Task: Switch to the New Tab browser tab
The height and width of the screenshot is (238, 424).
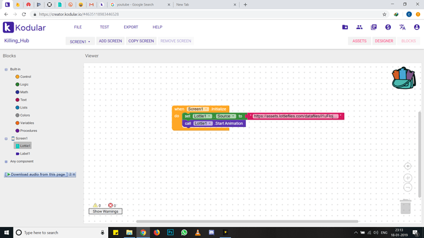Action: tap(205, 4)
